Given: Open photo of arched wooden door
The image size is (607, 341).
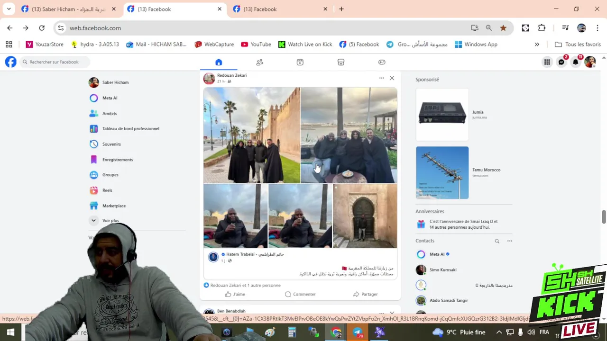Looking at the screenshot, I should [x=365, y=216].
